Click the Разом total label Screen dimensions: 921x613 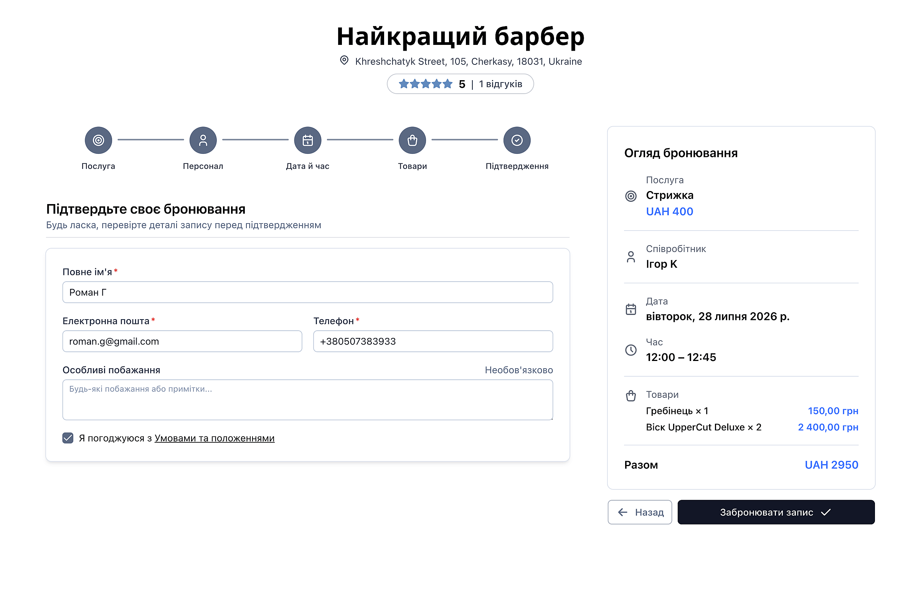(641, 465)
